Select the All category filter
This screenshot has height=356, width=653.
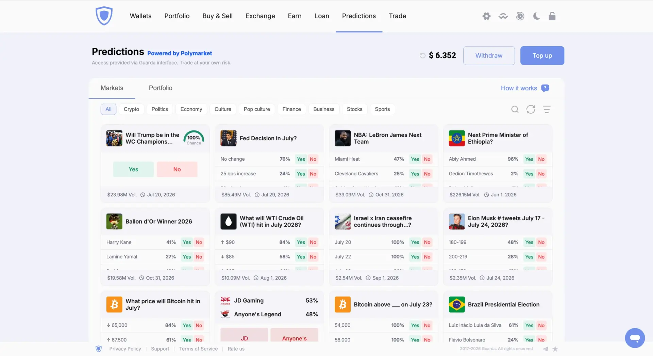pos(108,109)
